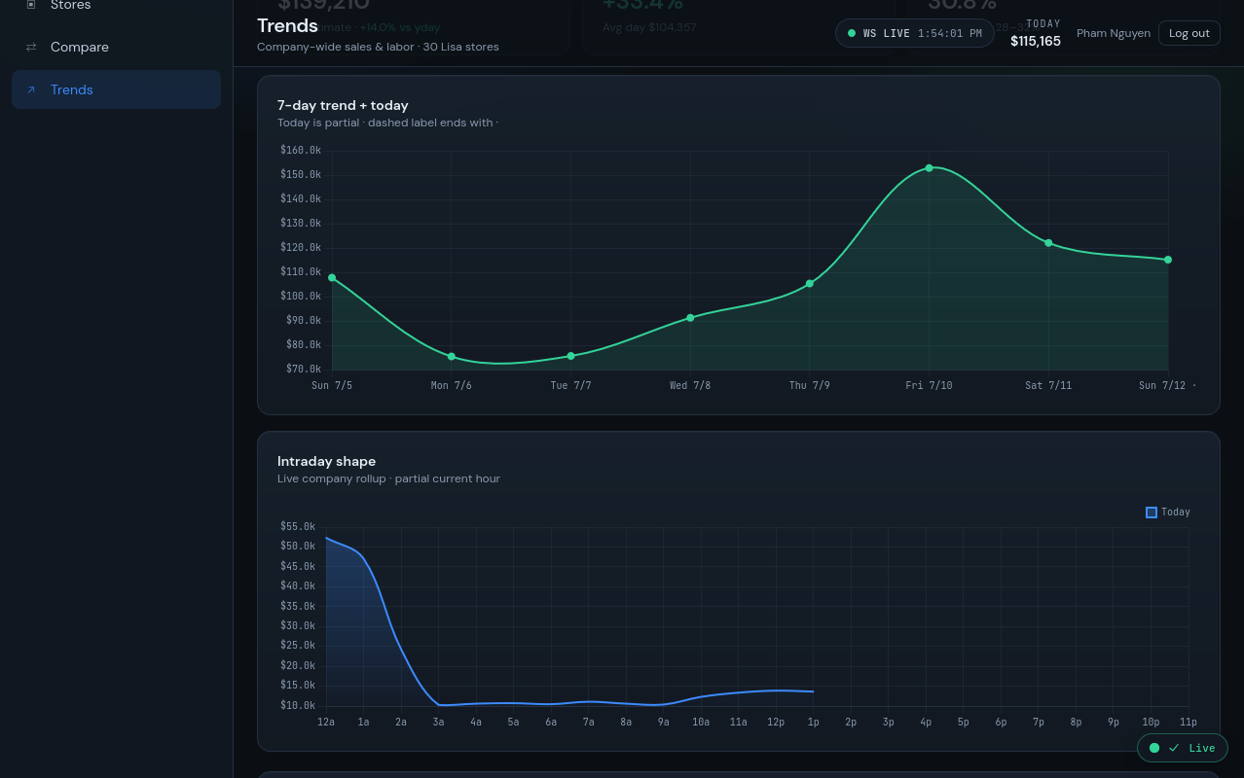
Task: Click the green WS LIVE status dot
Action: [x=852, y=33]
